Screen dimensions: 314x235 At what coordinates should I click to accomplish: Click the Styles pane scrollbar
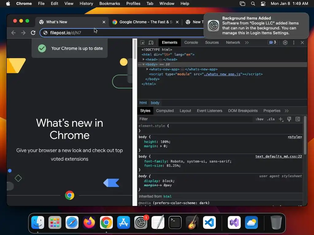(305, 135)
